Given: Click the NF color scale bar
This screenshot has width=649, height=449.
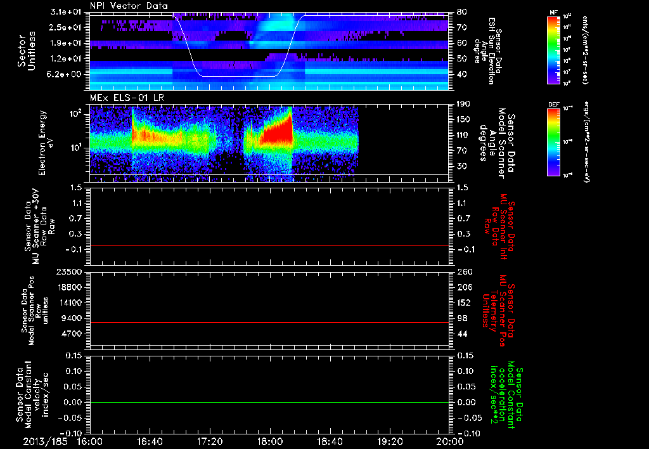Looking at the screenshot, I should [554, 50].
